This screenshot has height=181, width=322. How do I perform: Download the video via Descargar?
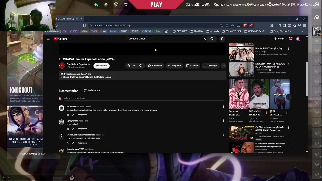click(x=210, y=66)
